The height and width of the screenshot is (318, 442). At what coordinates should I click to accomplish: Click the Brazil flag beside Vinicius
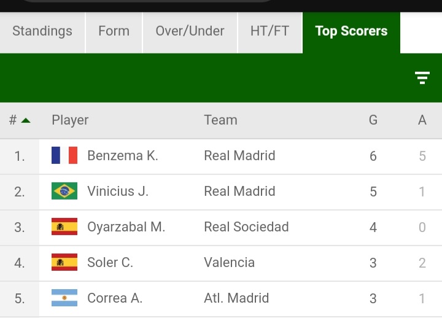pyautogui.click(x=64, y=191)
